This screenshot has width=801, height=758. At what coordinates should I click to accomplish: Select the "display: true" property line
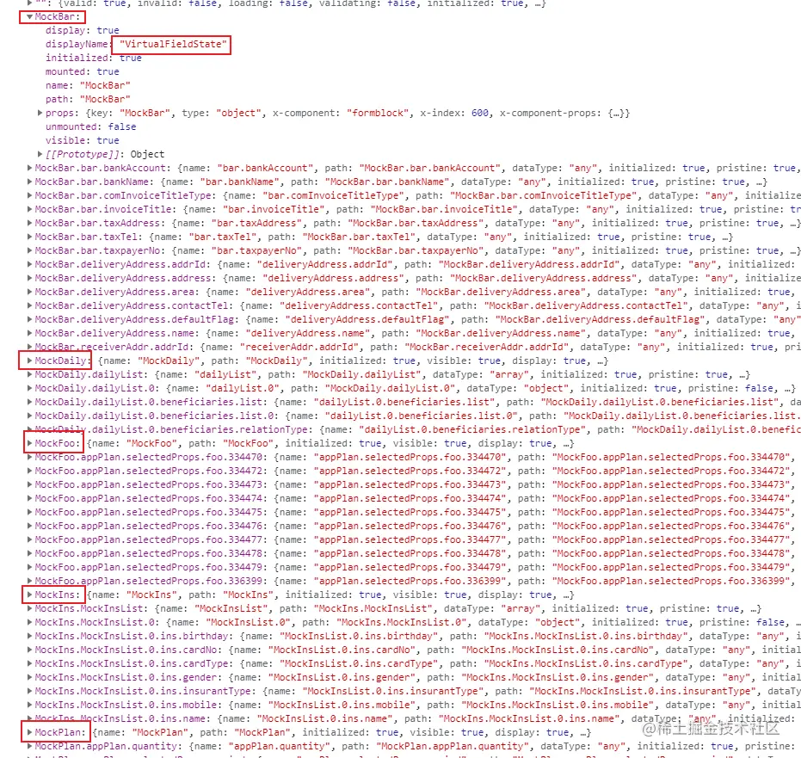[83, 31]
